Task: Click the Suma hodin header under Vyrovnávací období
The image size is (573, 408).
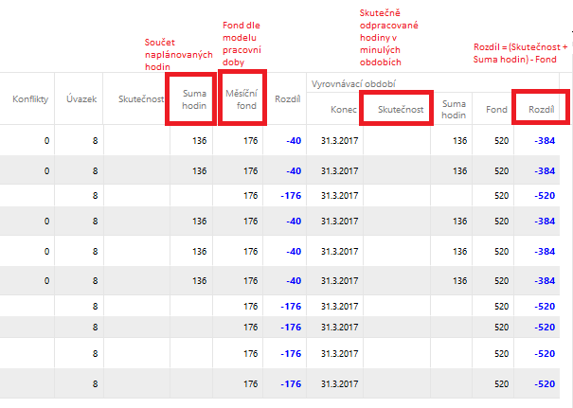Action: (454, 109)
